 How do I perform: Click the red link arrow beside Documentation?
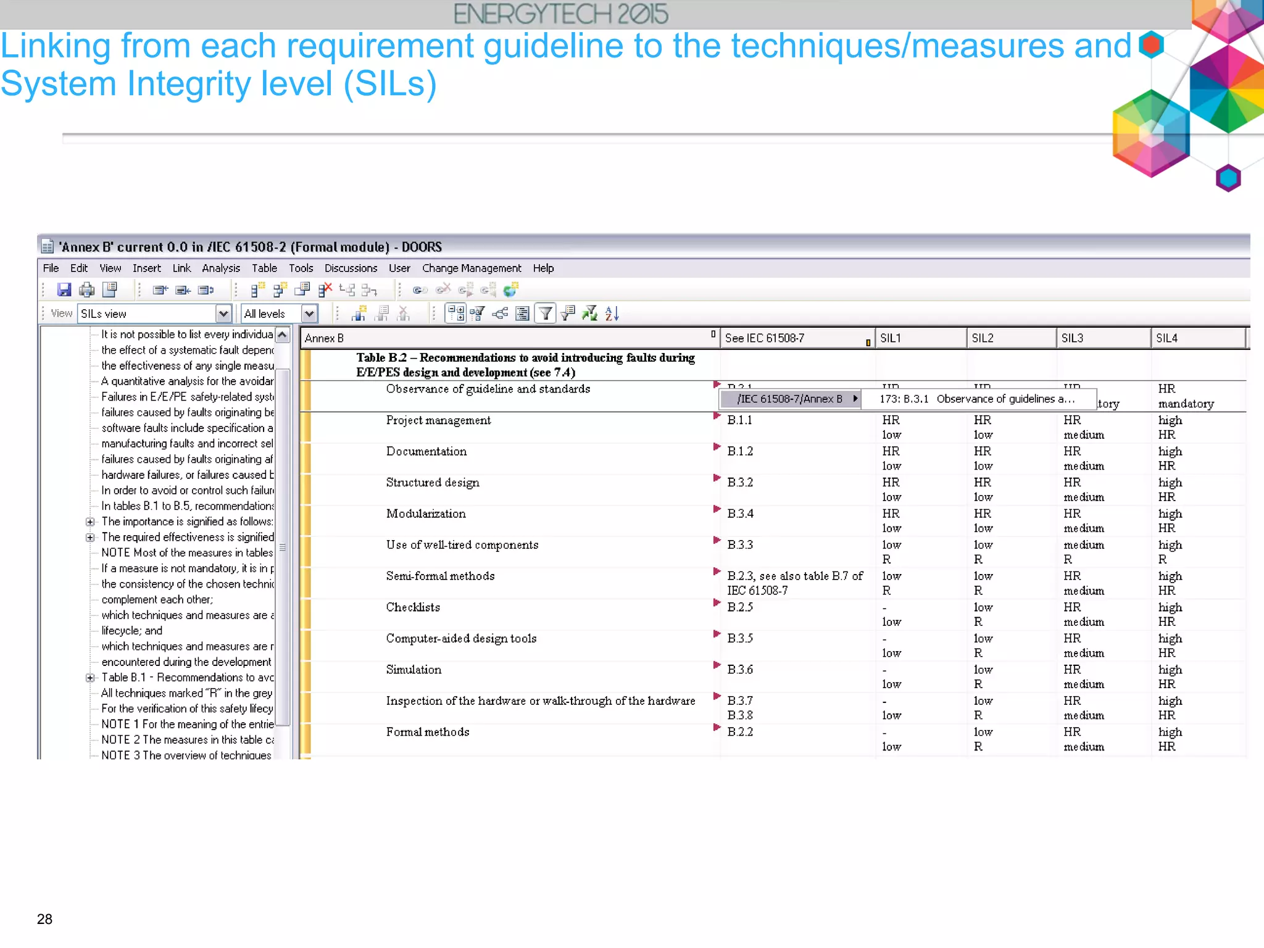coord(717,447)
